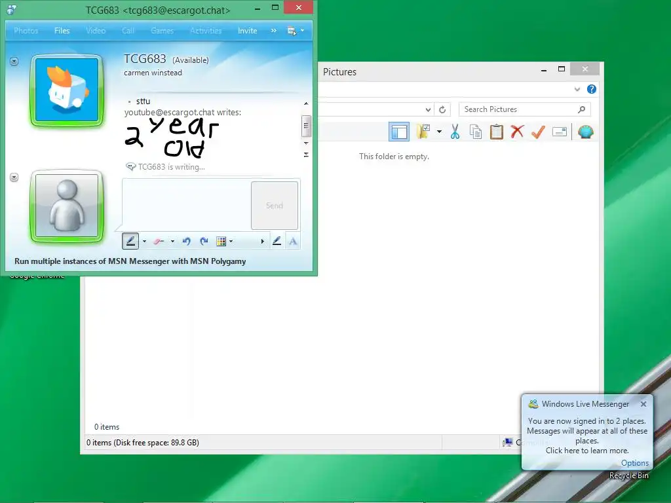Click the Messenger window title bar icon
This screenshot has width=671, height=503.
tap(12, 9)
